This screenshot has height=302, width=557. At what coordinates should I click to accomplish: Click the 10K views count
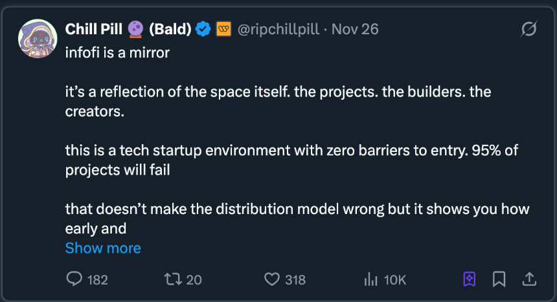pos(395,280)
